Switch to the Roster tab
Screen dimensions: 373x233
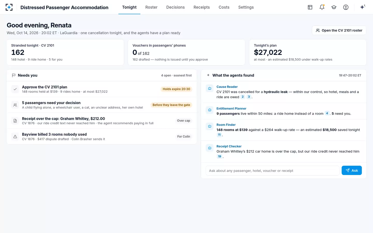tap(151, 7)
